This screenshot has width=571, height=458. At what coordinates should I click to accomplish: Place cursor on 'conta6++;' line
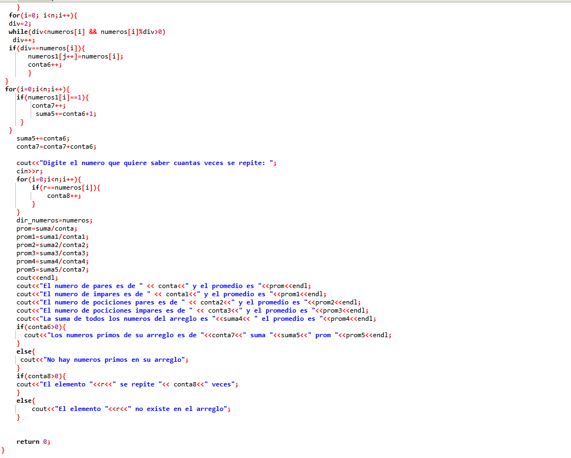(x=45, y=64)
